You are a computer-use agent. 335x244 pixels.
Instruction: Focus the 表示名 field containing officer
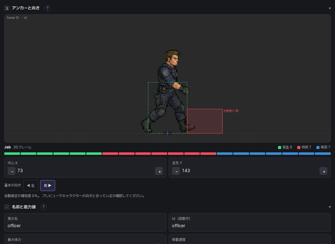pos(85,222)
